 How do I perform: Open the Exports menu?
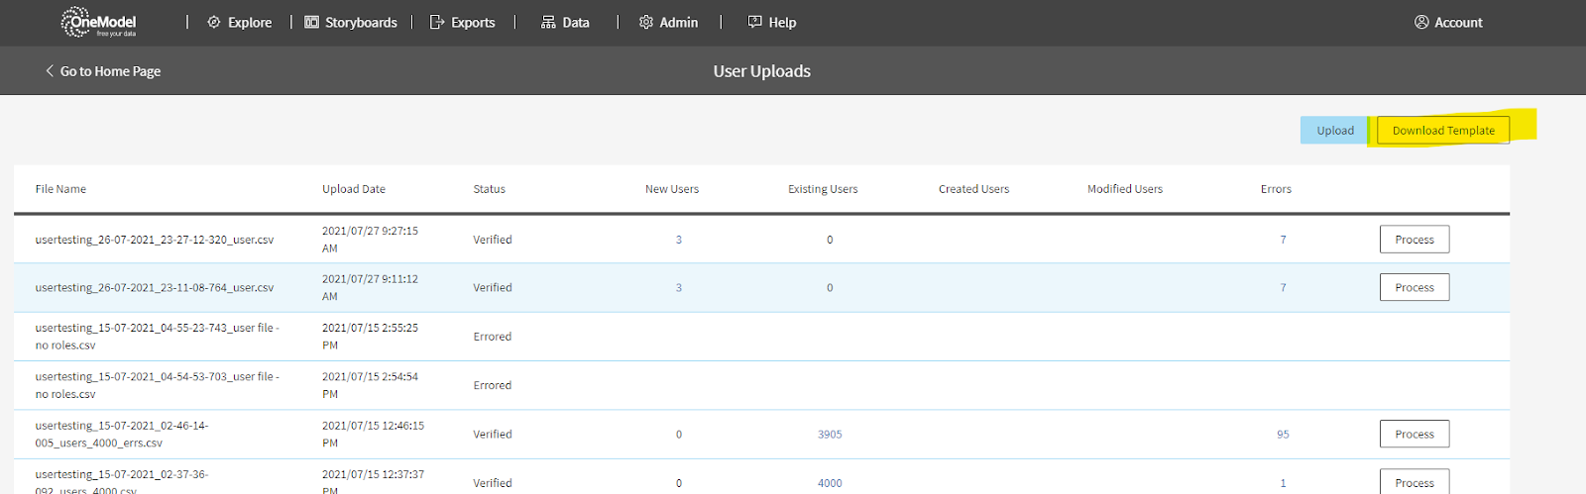tap(473, 22)
